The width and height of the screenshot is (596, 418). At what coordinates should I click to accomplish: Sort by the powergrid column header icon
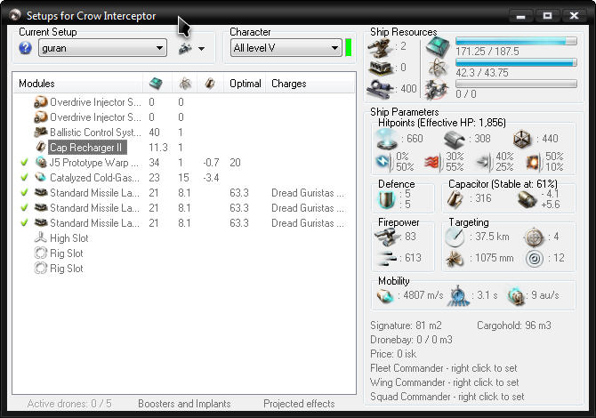tap(185, 84)
